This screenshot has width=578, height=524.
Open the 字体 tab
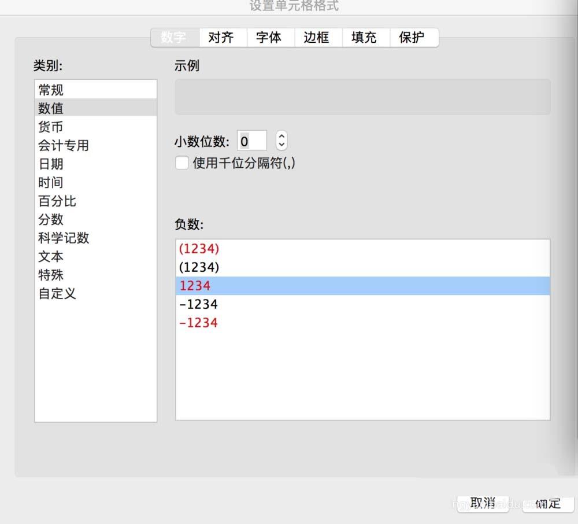270,37
